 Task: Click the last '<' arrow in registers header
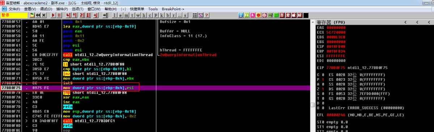(x=429, y=22)
